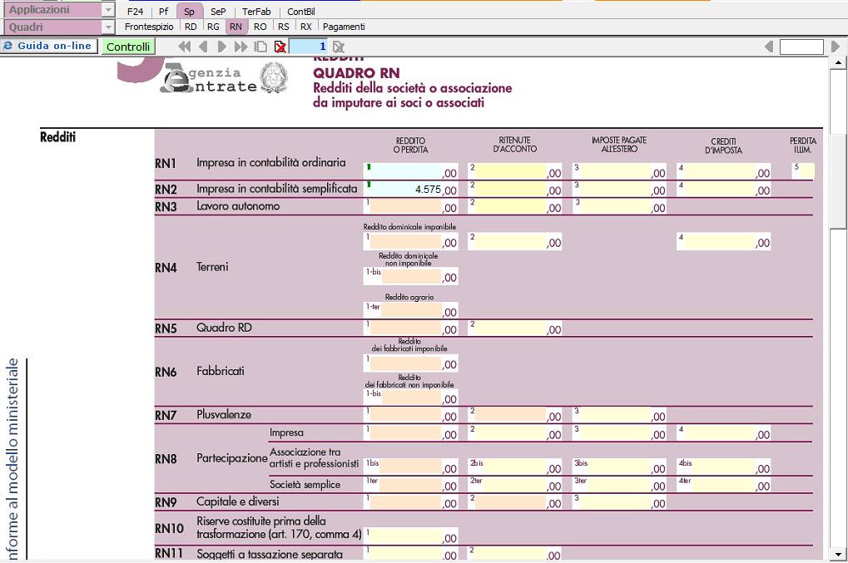Click RN1 crediti d'imposta field
Viewport: 848px width, 563px height.
[724, 171]
